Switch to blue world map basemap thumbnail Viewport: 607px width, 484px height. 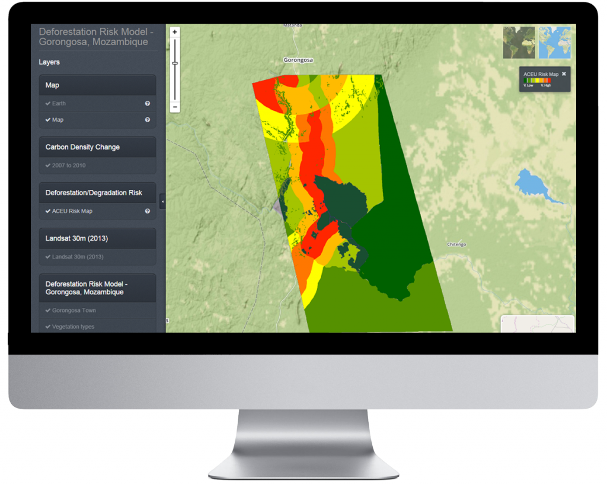point(555,43)
